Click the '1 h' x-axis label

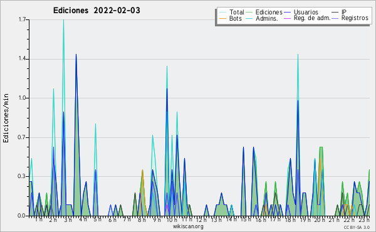tap(39, 219)
